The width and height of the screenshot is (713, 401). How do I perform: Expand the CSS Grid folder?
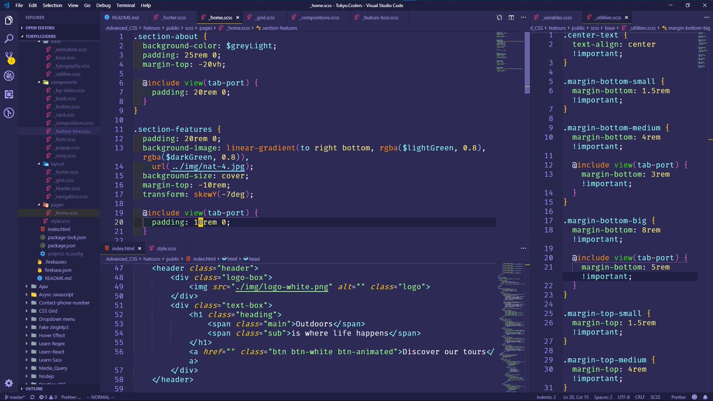[59, 311]
